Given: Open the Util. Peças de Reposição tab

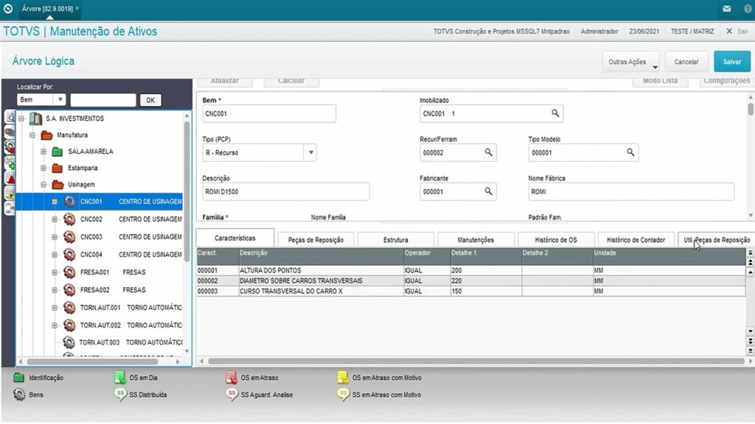Looking at the screenshot, I should click(716, 240).
